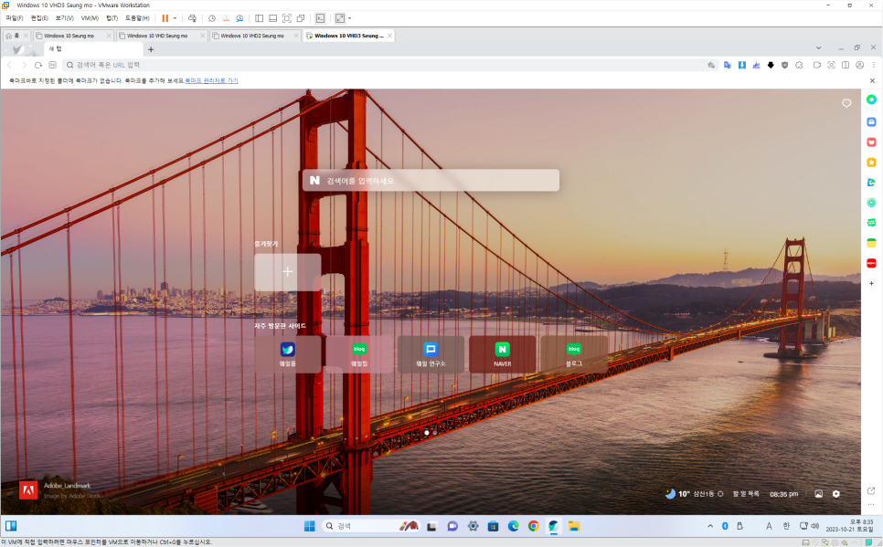
Task: Take a VM snapshot using clock icon
Action: (x=212, y=18)
